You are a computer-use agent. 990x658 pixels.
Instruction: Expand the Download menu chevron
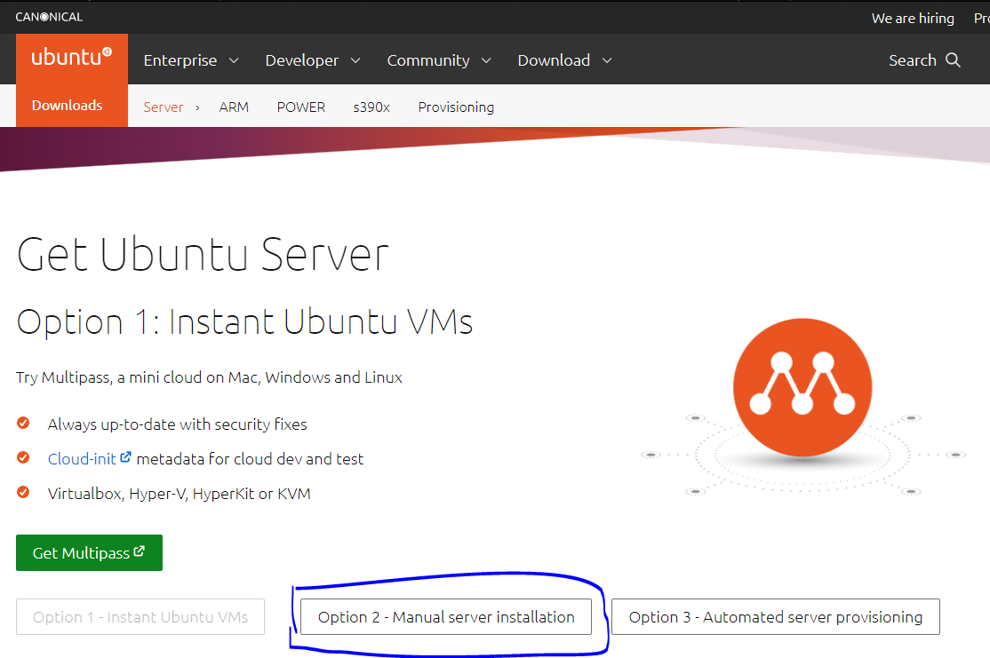[x=607, y=60]
